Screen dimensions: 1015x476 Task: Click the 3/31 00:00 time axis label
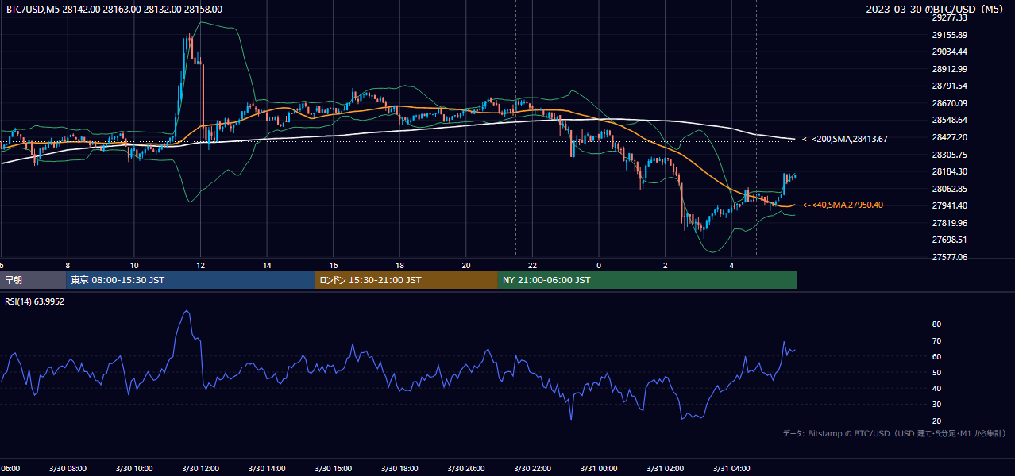tap(599, 469)
